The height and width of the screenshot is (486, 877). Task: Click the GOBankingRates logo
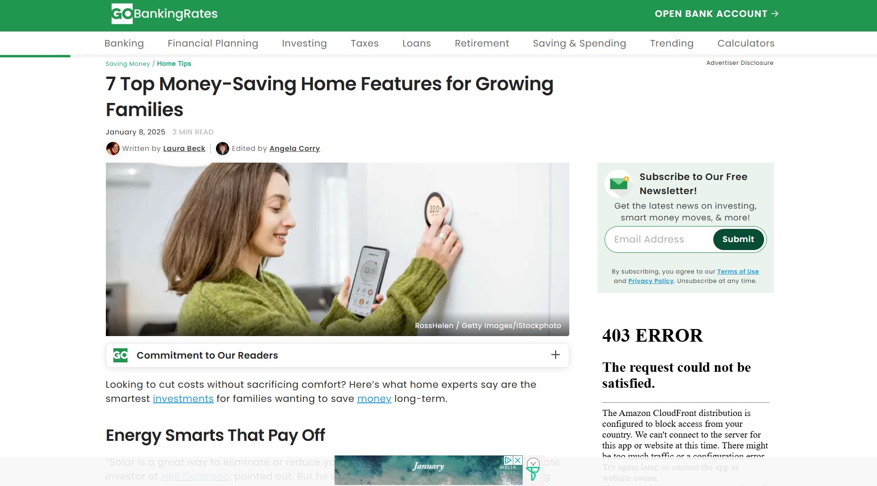tap(164, 14)
